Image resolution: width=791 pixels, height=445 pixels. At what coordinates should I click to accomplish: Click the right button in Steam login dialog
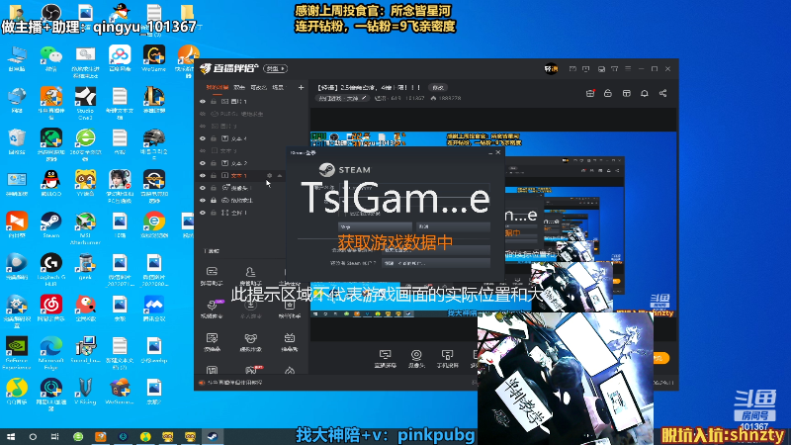coord(453,227)
